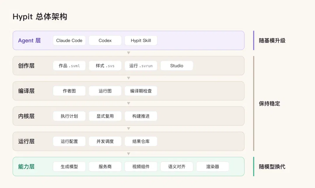The image size is (315, 188).
Task: Click the 'Agent 层' layer label
Action: (29, 41)
